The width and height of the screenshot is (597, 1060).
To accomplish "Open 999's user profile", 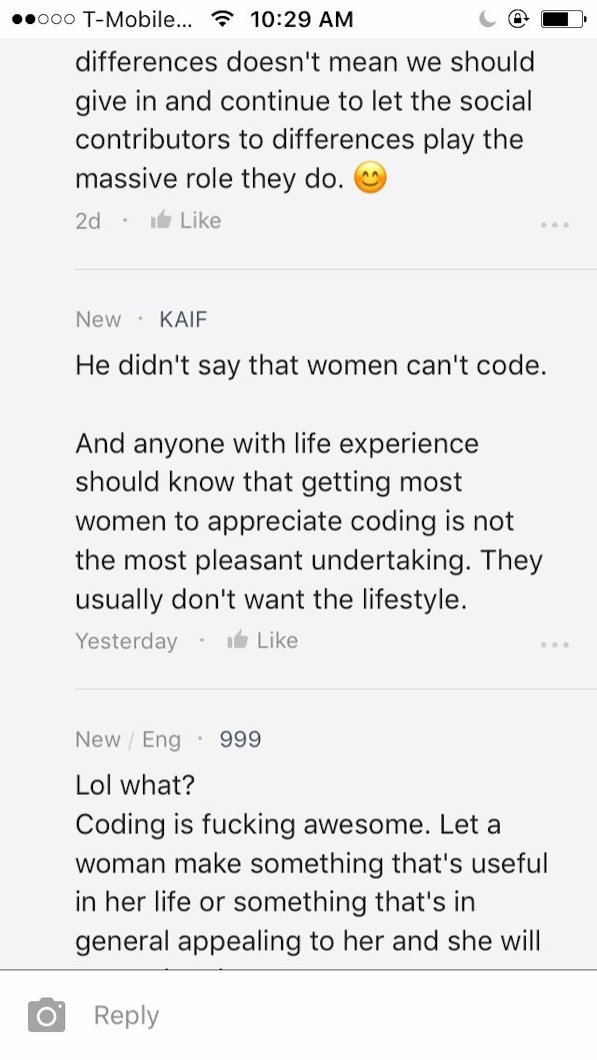I will 240,739.
